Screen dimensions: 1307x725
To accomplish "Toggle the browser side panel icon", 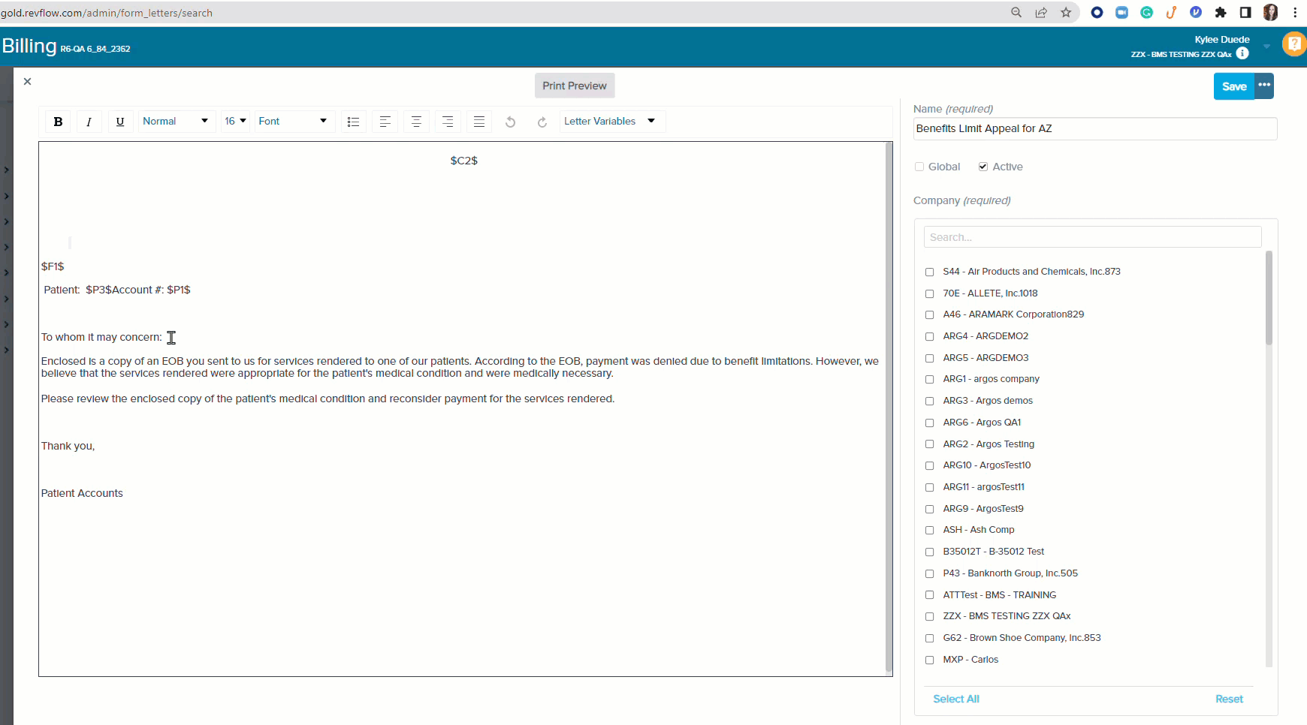I will click(1245, 13).
